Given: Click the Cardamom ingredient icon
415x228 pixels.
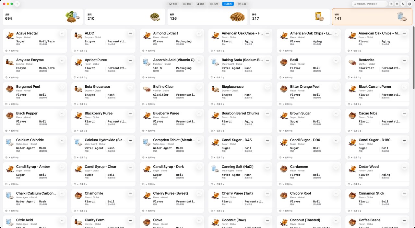Looking at the screenshot, I should (x=284, y=168).
